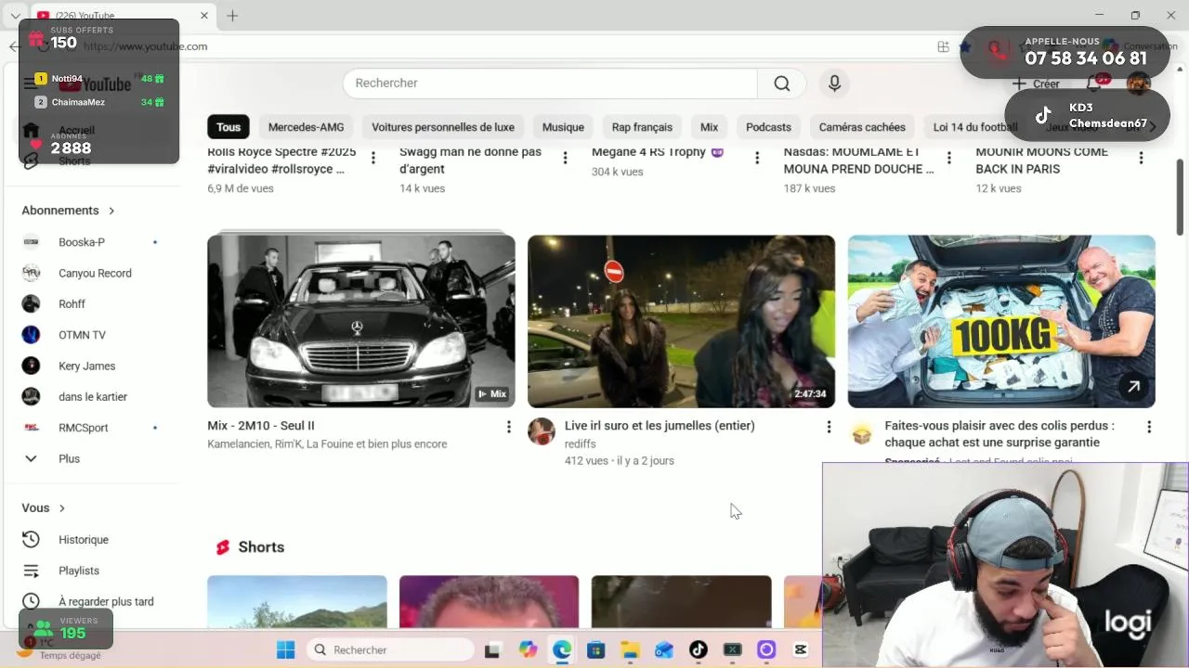Click the page vertical scrollbar
This screenshot has height=668, width=1189.
[x=1181, y=197]
